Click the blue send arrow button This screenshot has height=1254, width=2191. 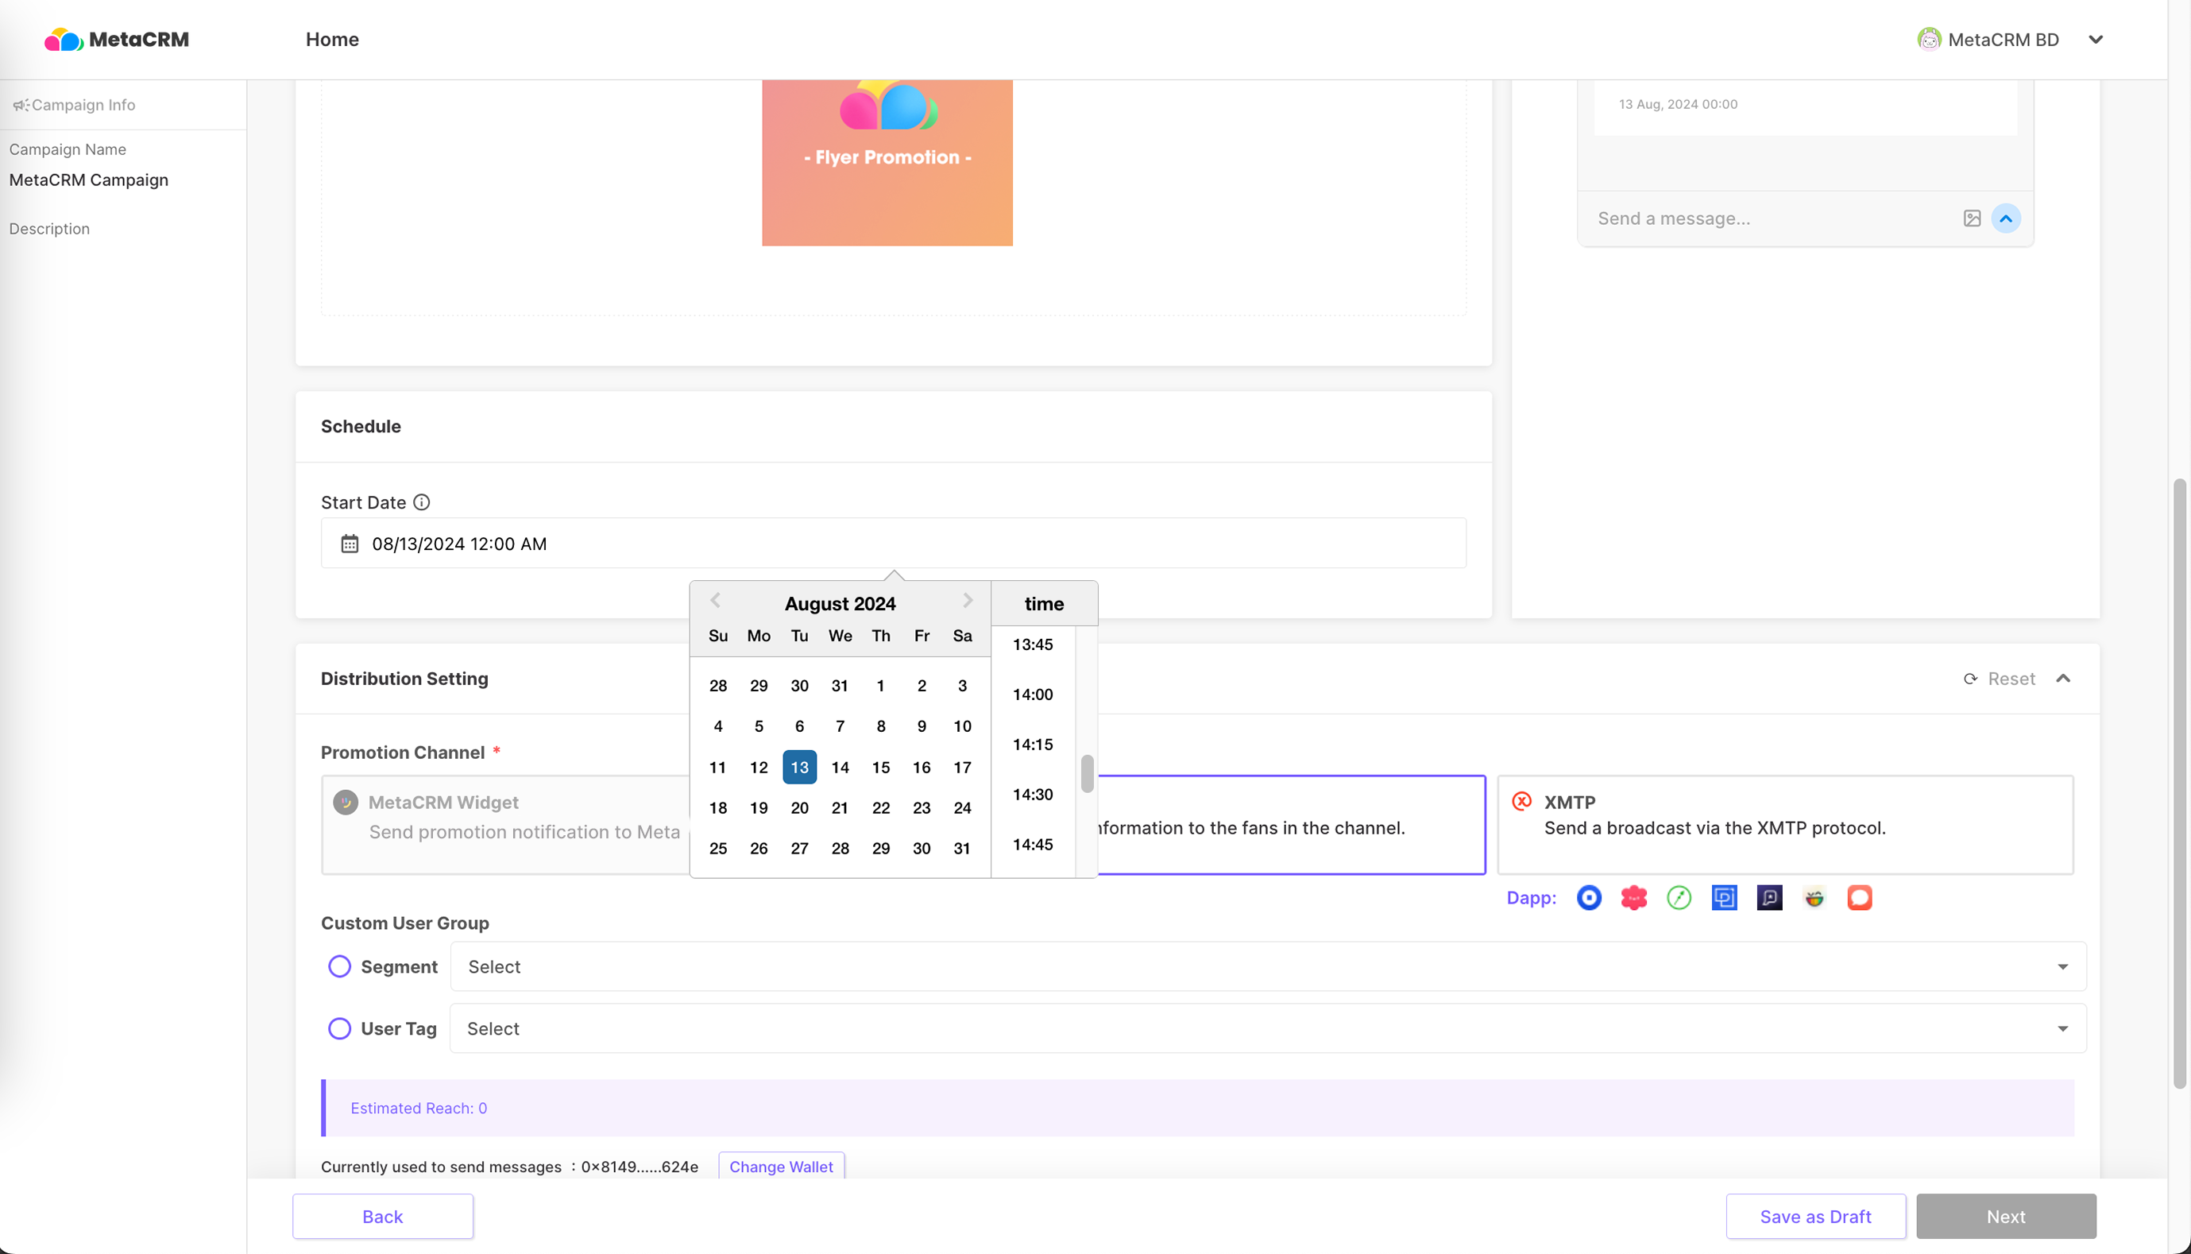[x=2006, y=218]
